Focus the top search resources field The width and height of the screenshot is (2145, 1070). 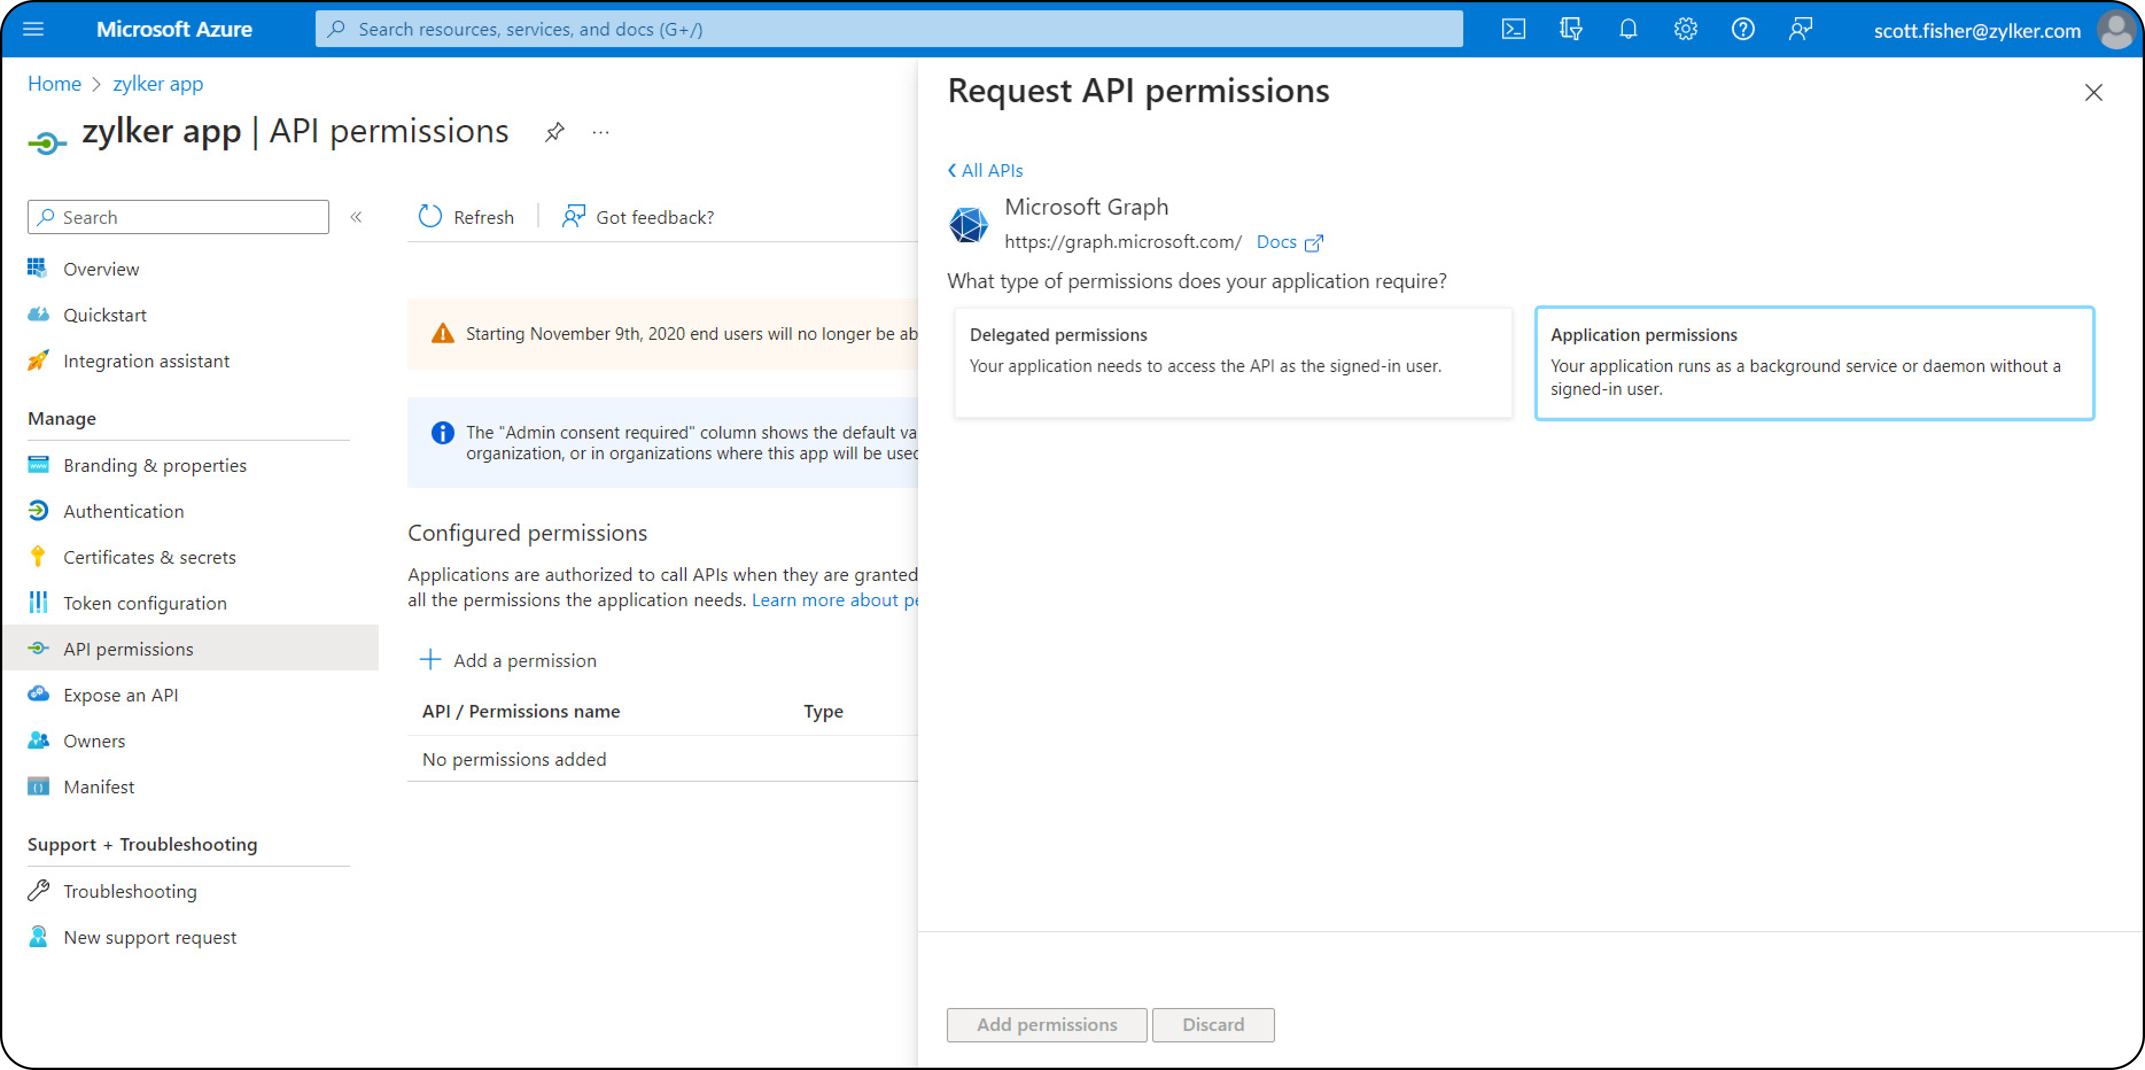click(888, 30)
